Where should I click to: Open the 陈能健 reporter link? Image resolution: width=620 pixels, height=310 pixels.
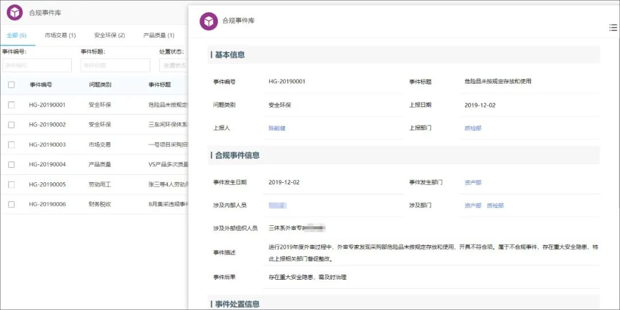277,128
